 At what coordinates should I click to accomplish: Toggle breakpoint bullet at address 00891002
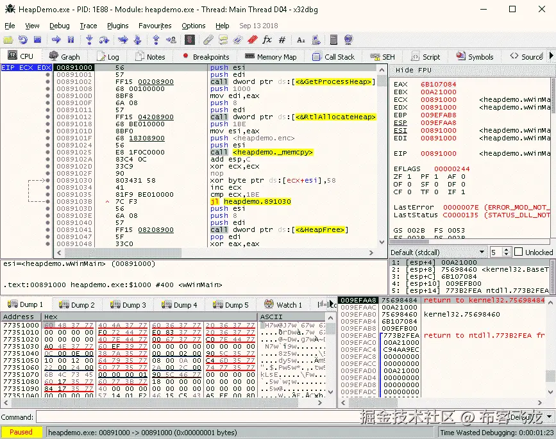click(x=47, y=82)
